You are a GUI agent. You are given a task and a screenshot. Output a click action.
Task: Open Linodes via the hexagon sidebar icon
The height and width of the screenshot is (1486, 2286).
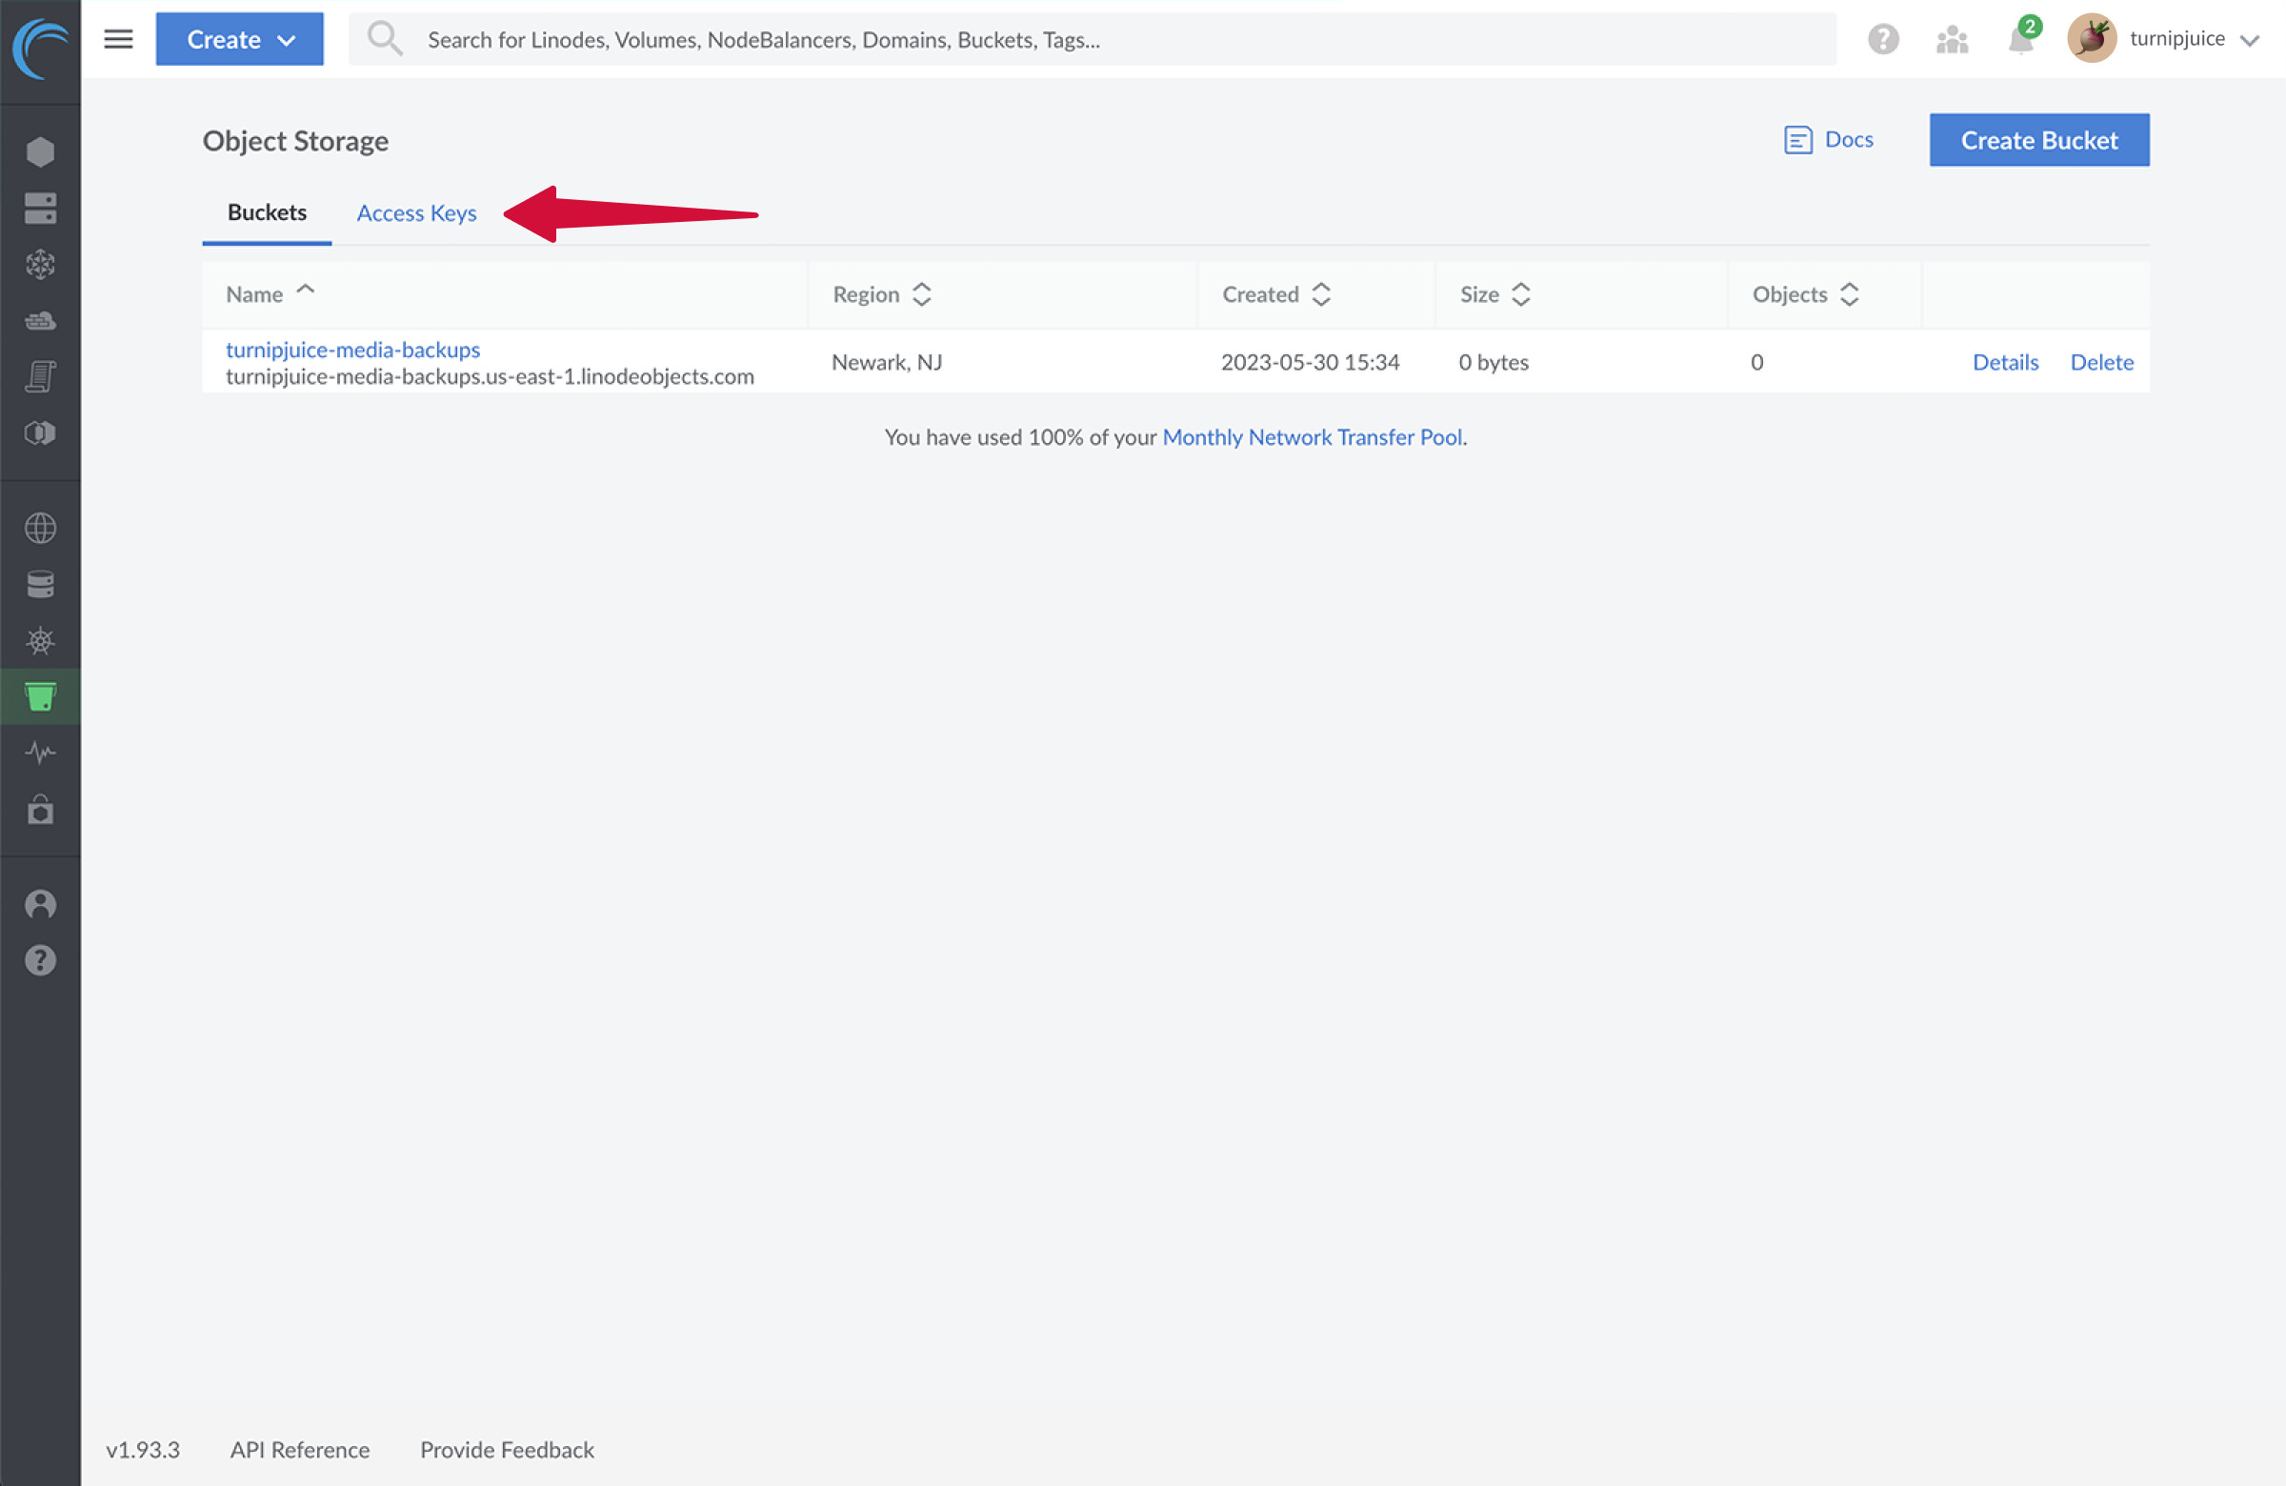(40, 151)
